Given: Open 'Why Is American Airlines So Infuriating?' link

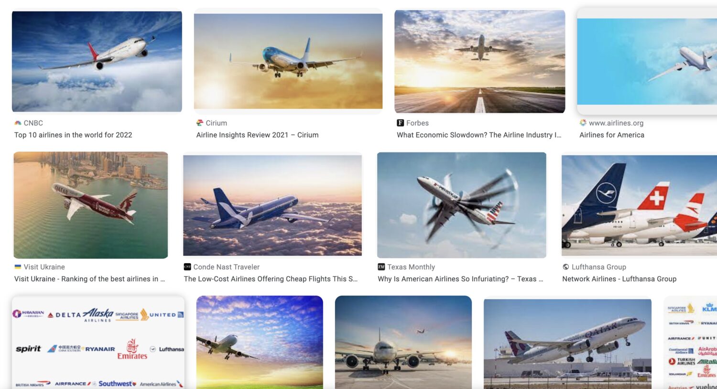Looking at the screenshot, I should (460, 279).
